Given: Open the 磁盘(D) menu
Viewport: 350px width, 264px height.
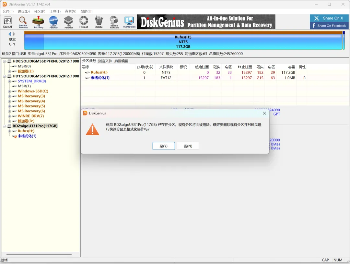Looking at the screenshot, I should point(24,11).
